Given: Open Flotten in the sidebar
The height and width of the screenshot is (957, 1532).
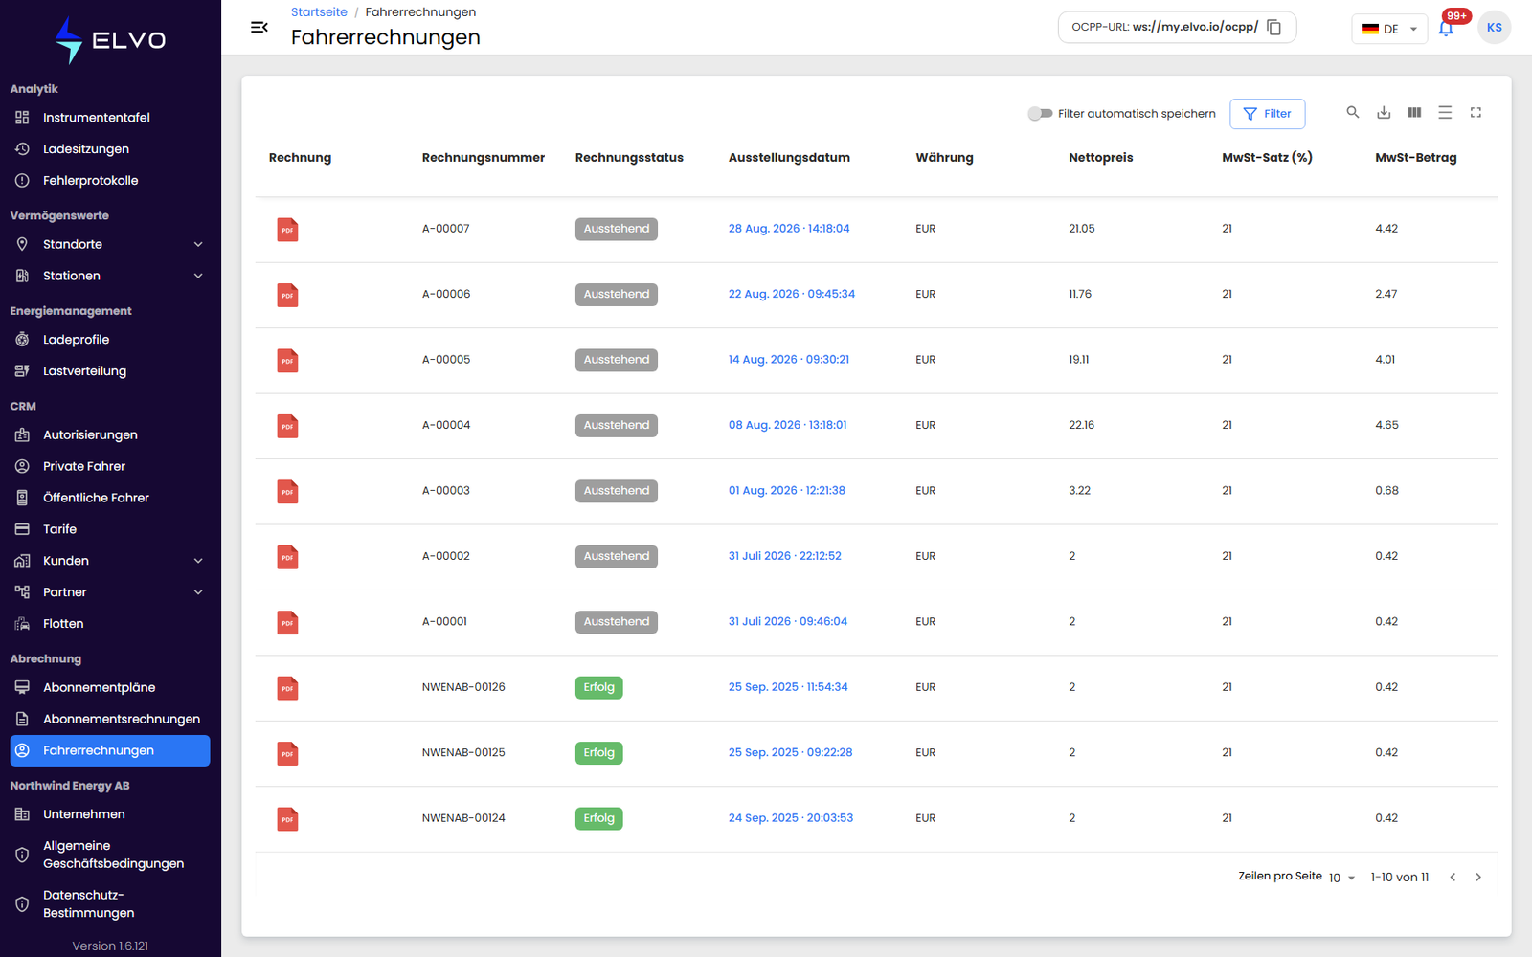Looking at the screenshot, I should pyautogui.click(x=110, y=624).
